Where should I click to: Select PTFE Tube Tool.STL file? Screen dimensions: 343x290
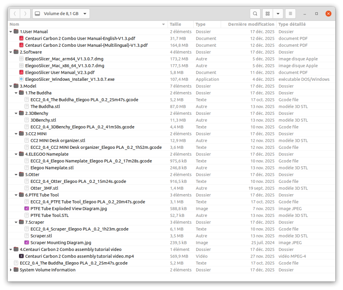tap(50, 215)
